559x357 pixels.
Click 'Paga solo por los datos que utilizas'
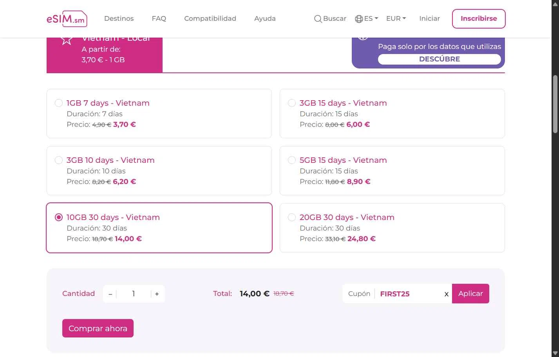point(440,47)
